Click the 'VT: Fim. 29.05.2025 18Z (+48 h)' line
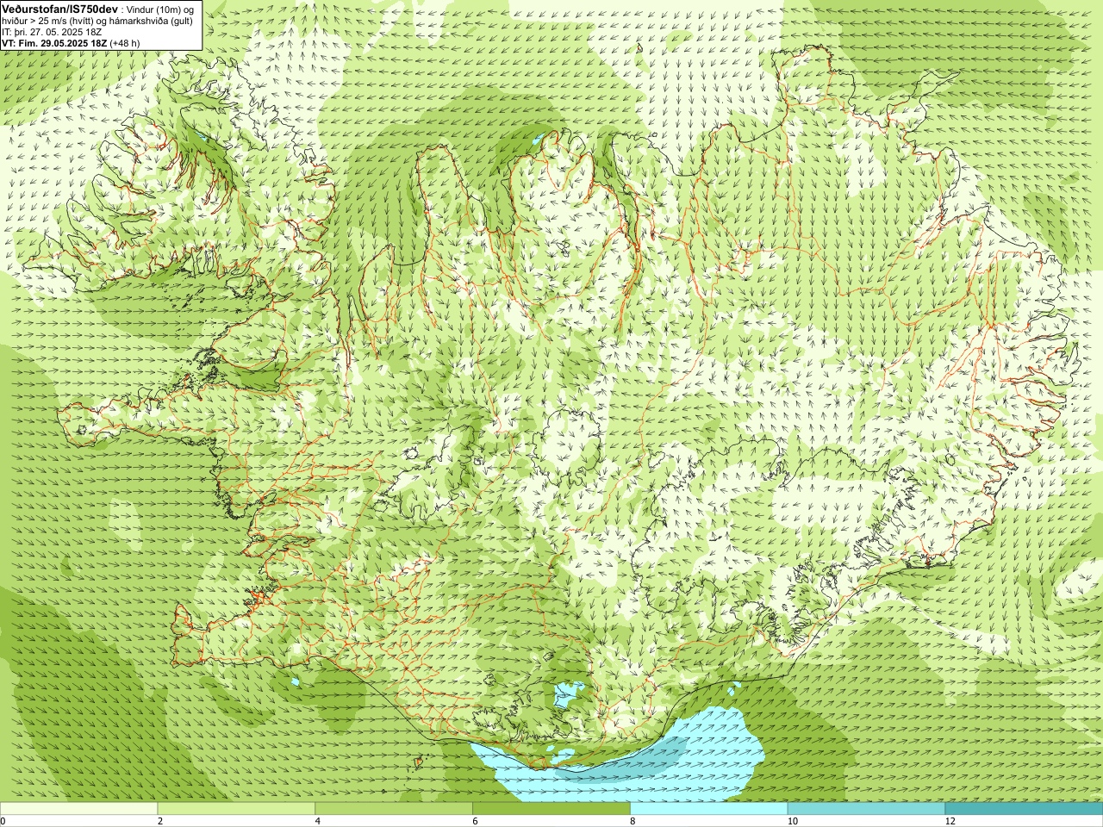1103x827 pixels. (x=71, y=43)
